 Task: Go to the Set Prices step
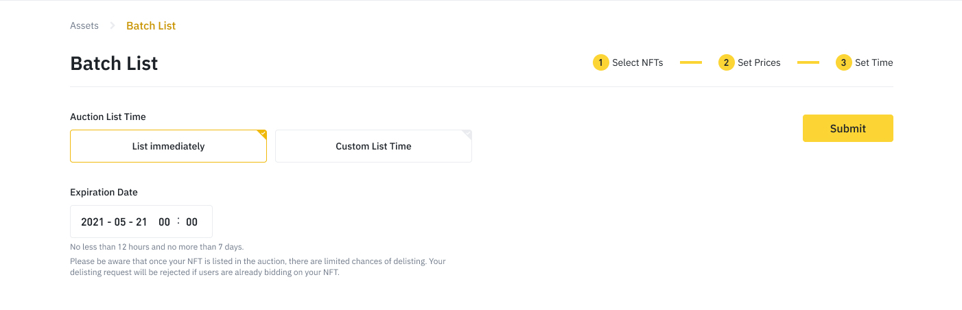click(x=759, y=62)
